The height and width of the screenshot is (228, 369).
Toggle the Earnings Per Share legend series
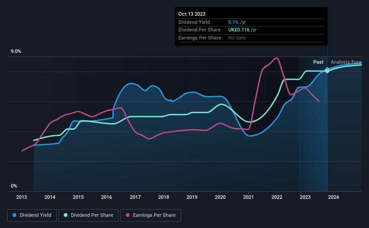point(151,215)
